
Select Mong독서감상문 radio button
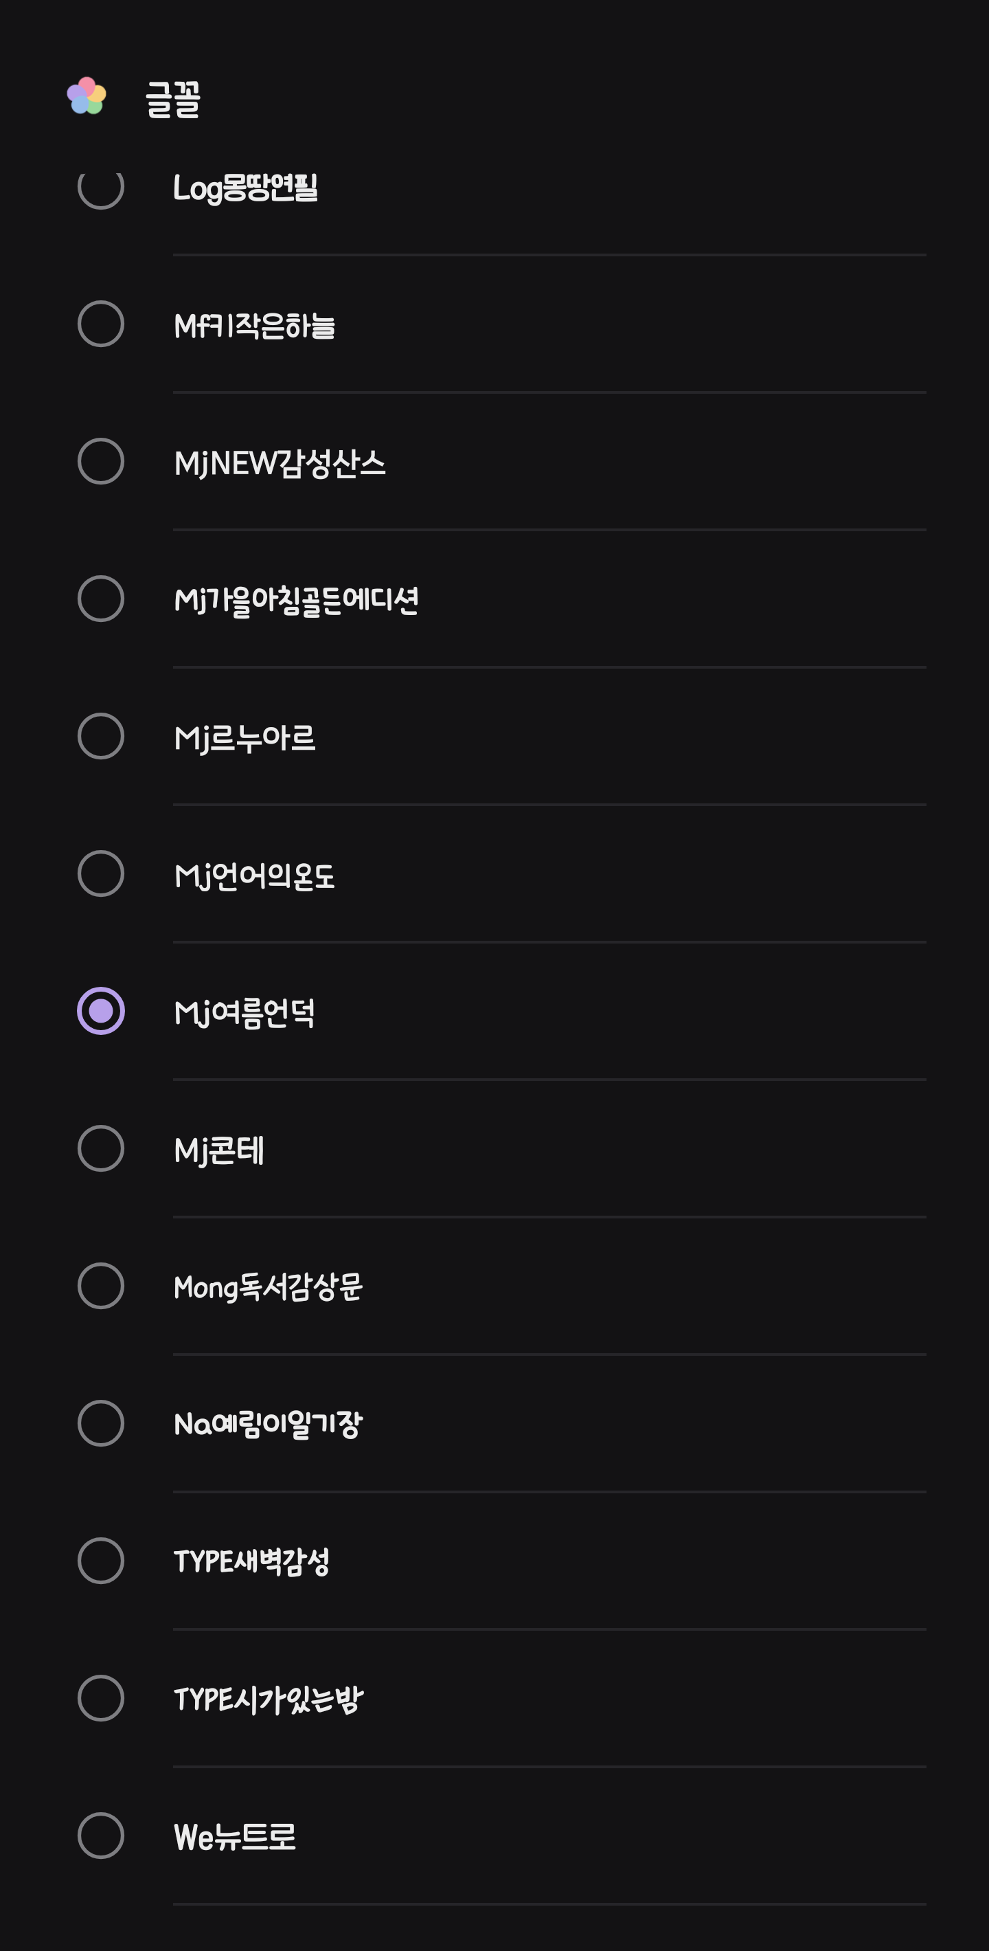[x=101, y=1286]
